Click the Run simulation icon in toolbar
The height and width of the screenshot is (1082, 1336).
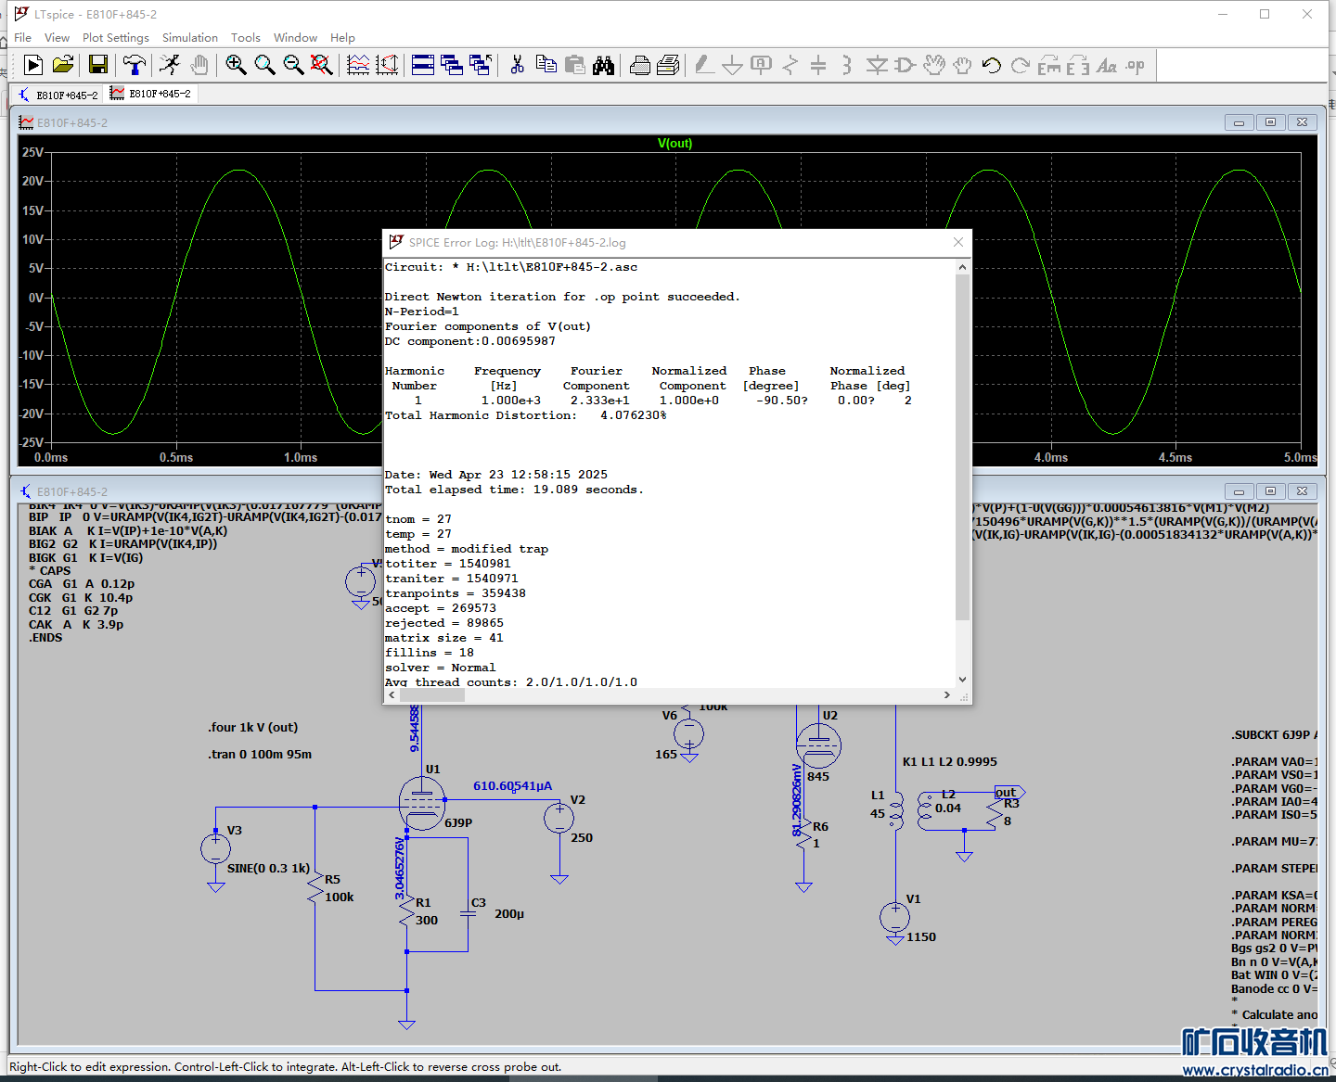(33, 65)
